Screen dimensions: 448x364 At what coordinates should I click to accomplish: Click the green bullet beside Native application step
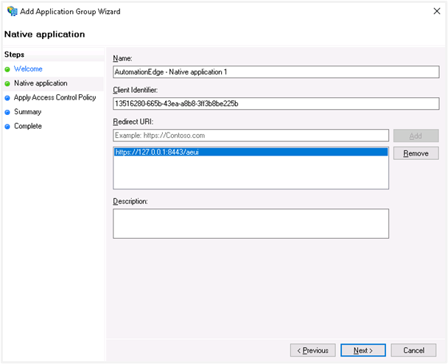click(7, 83)
